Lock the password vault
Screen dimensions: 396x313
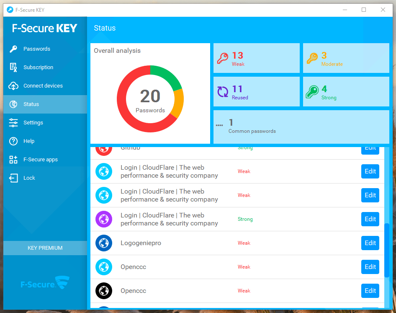[x=45, y=178]
